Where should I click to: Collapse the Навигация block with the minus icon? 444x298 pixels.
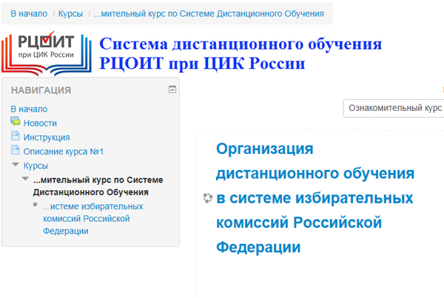point(172,89)
